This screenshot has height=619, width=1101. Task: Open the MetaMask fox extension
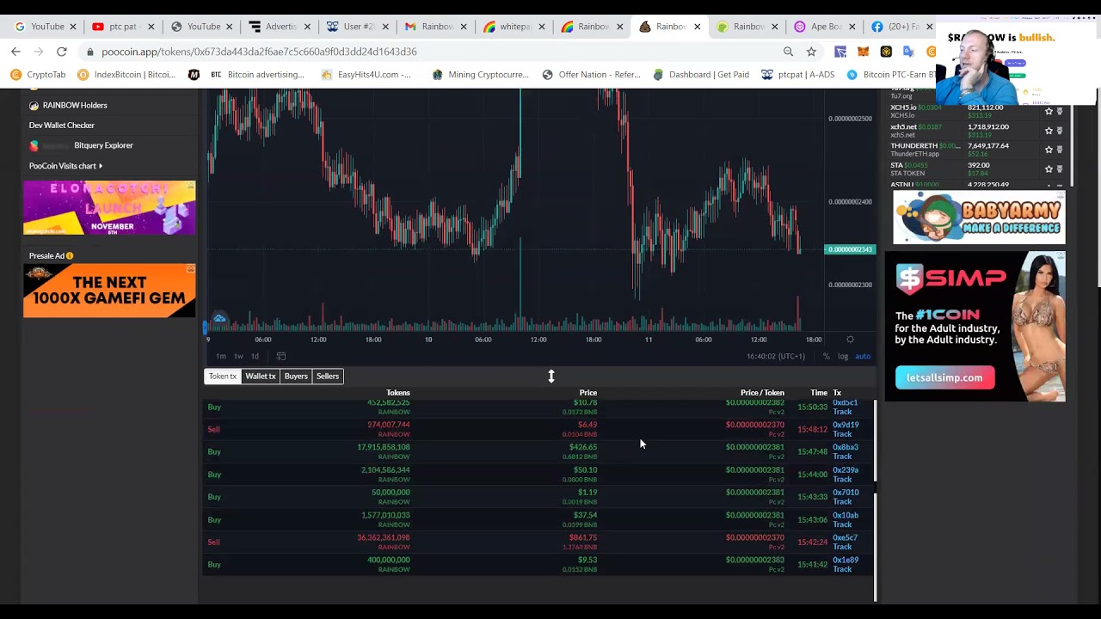(x=863, y=52)
